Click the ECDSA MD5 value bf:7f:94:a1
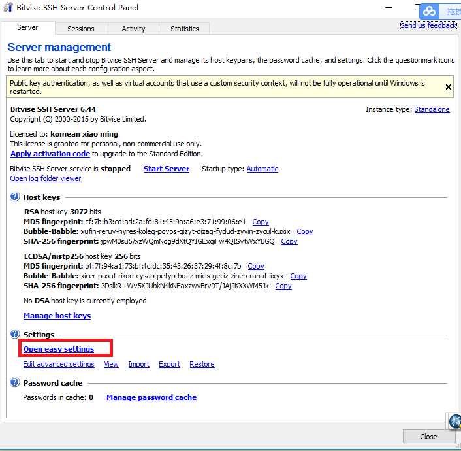This screenshot has height=451, width=461. (x=163, y=266)
